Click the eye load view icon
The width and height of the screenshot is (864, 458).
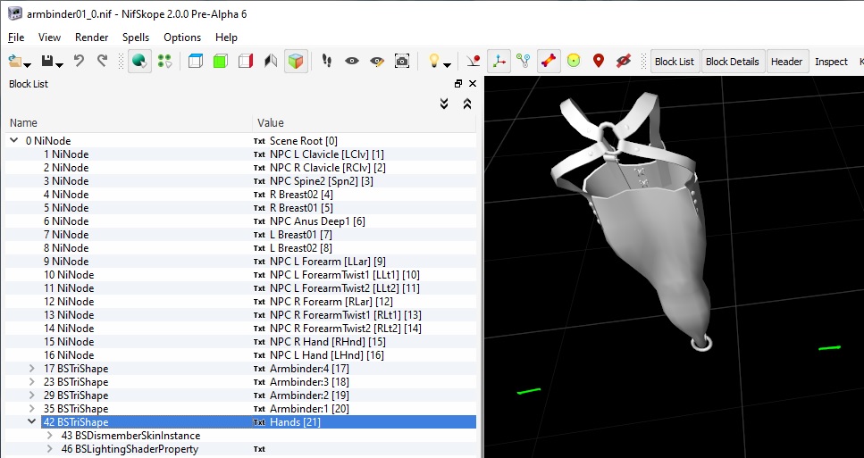click(x=351, y=61)
